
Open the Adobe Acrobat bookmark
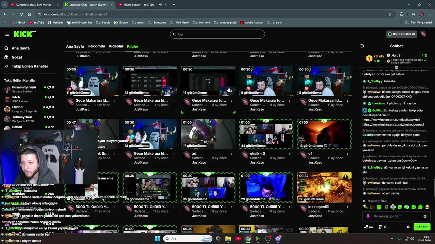(252, 23)
